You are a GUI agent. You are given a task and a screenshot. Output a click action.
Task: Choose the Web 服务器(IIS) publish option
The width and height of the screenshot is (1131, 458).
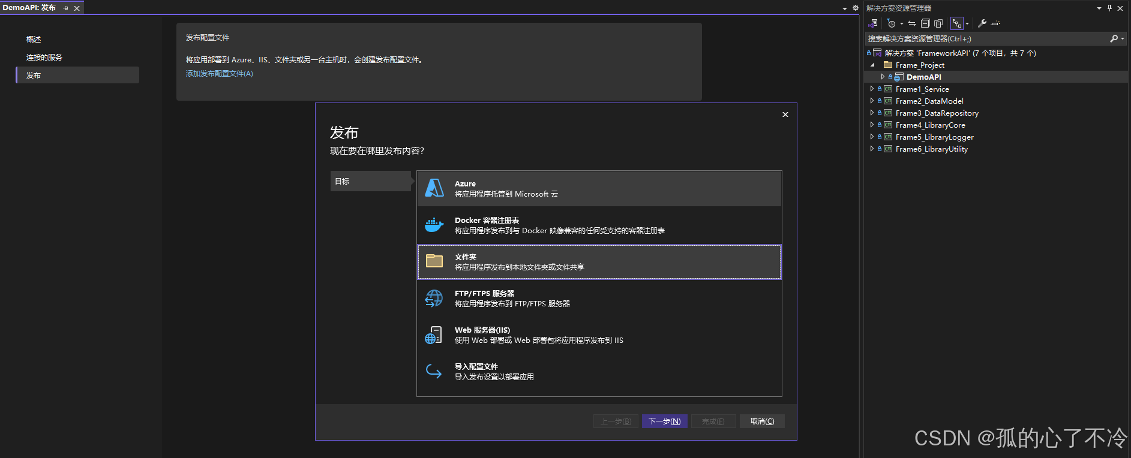coord(599,335)
